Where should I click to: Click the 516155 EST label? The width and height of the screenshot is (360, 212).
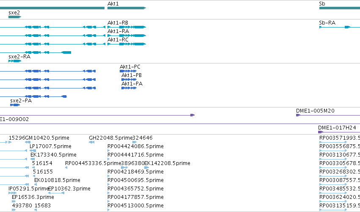click(43, 172)
